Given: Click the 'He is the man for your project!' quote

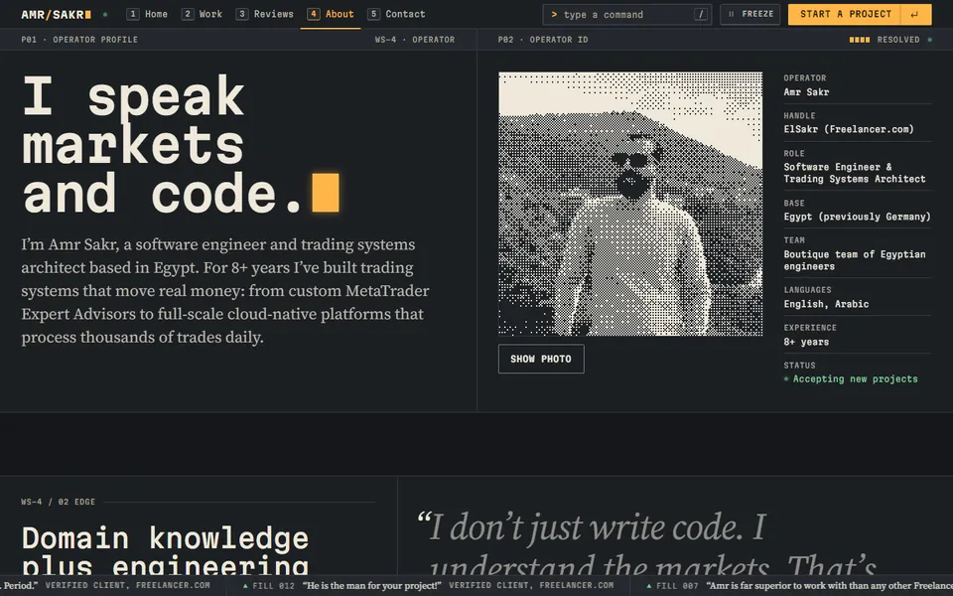Looking at the screenshot, I should [x=372, y=586].
